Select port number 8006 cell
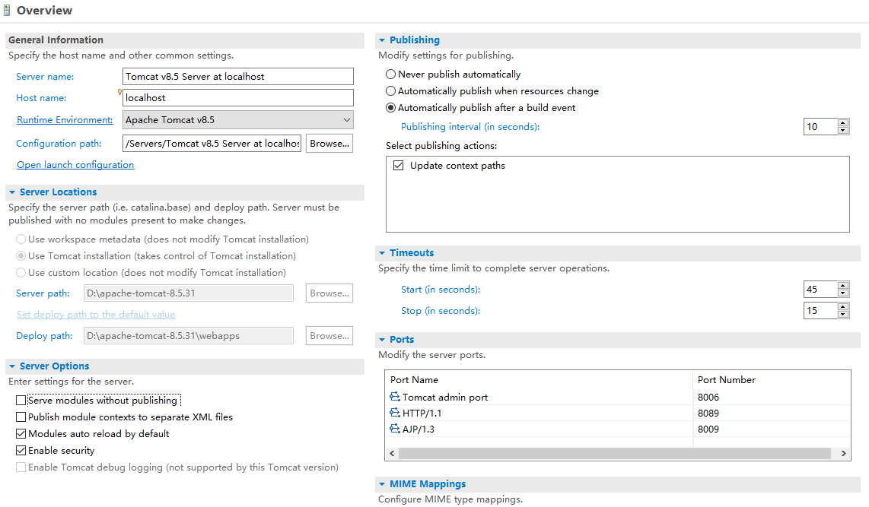 click(708, 398)
